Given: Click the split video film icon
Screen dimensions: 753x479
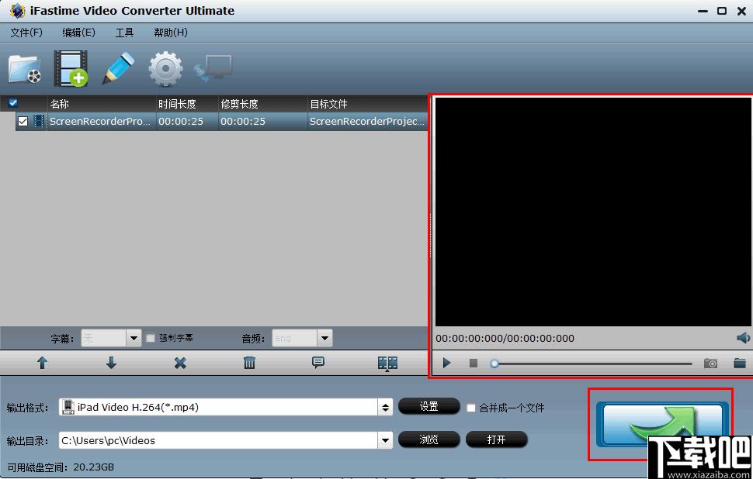Looking at the screenshot, I should pyautogui.click(x=387, y=363).
